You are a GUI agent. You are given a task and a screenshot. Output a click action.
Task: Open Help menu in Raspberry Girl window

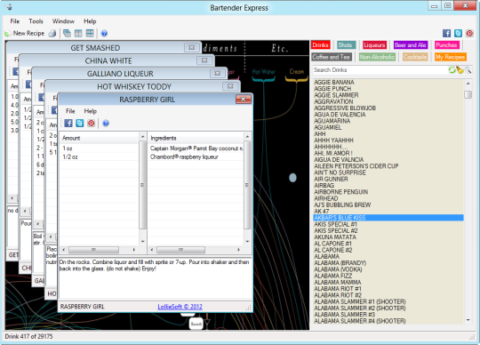point(91,111)
